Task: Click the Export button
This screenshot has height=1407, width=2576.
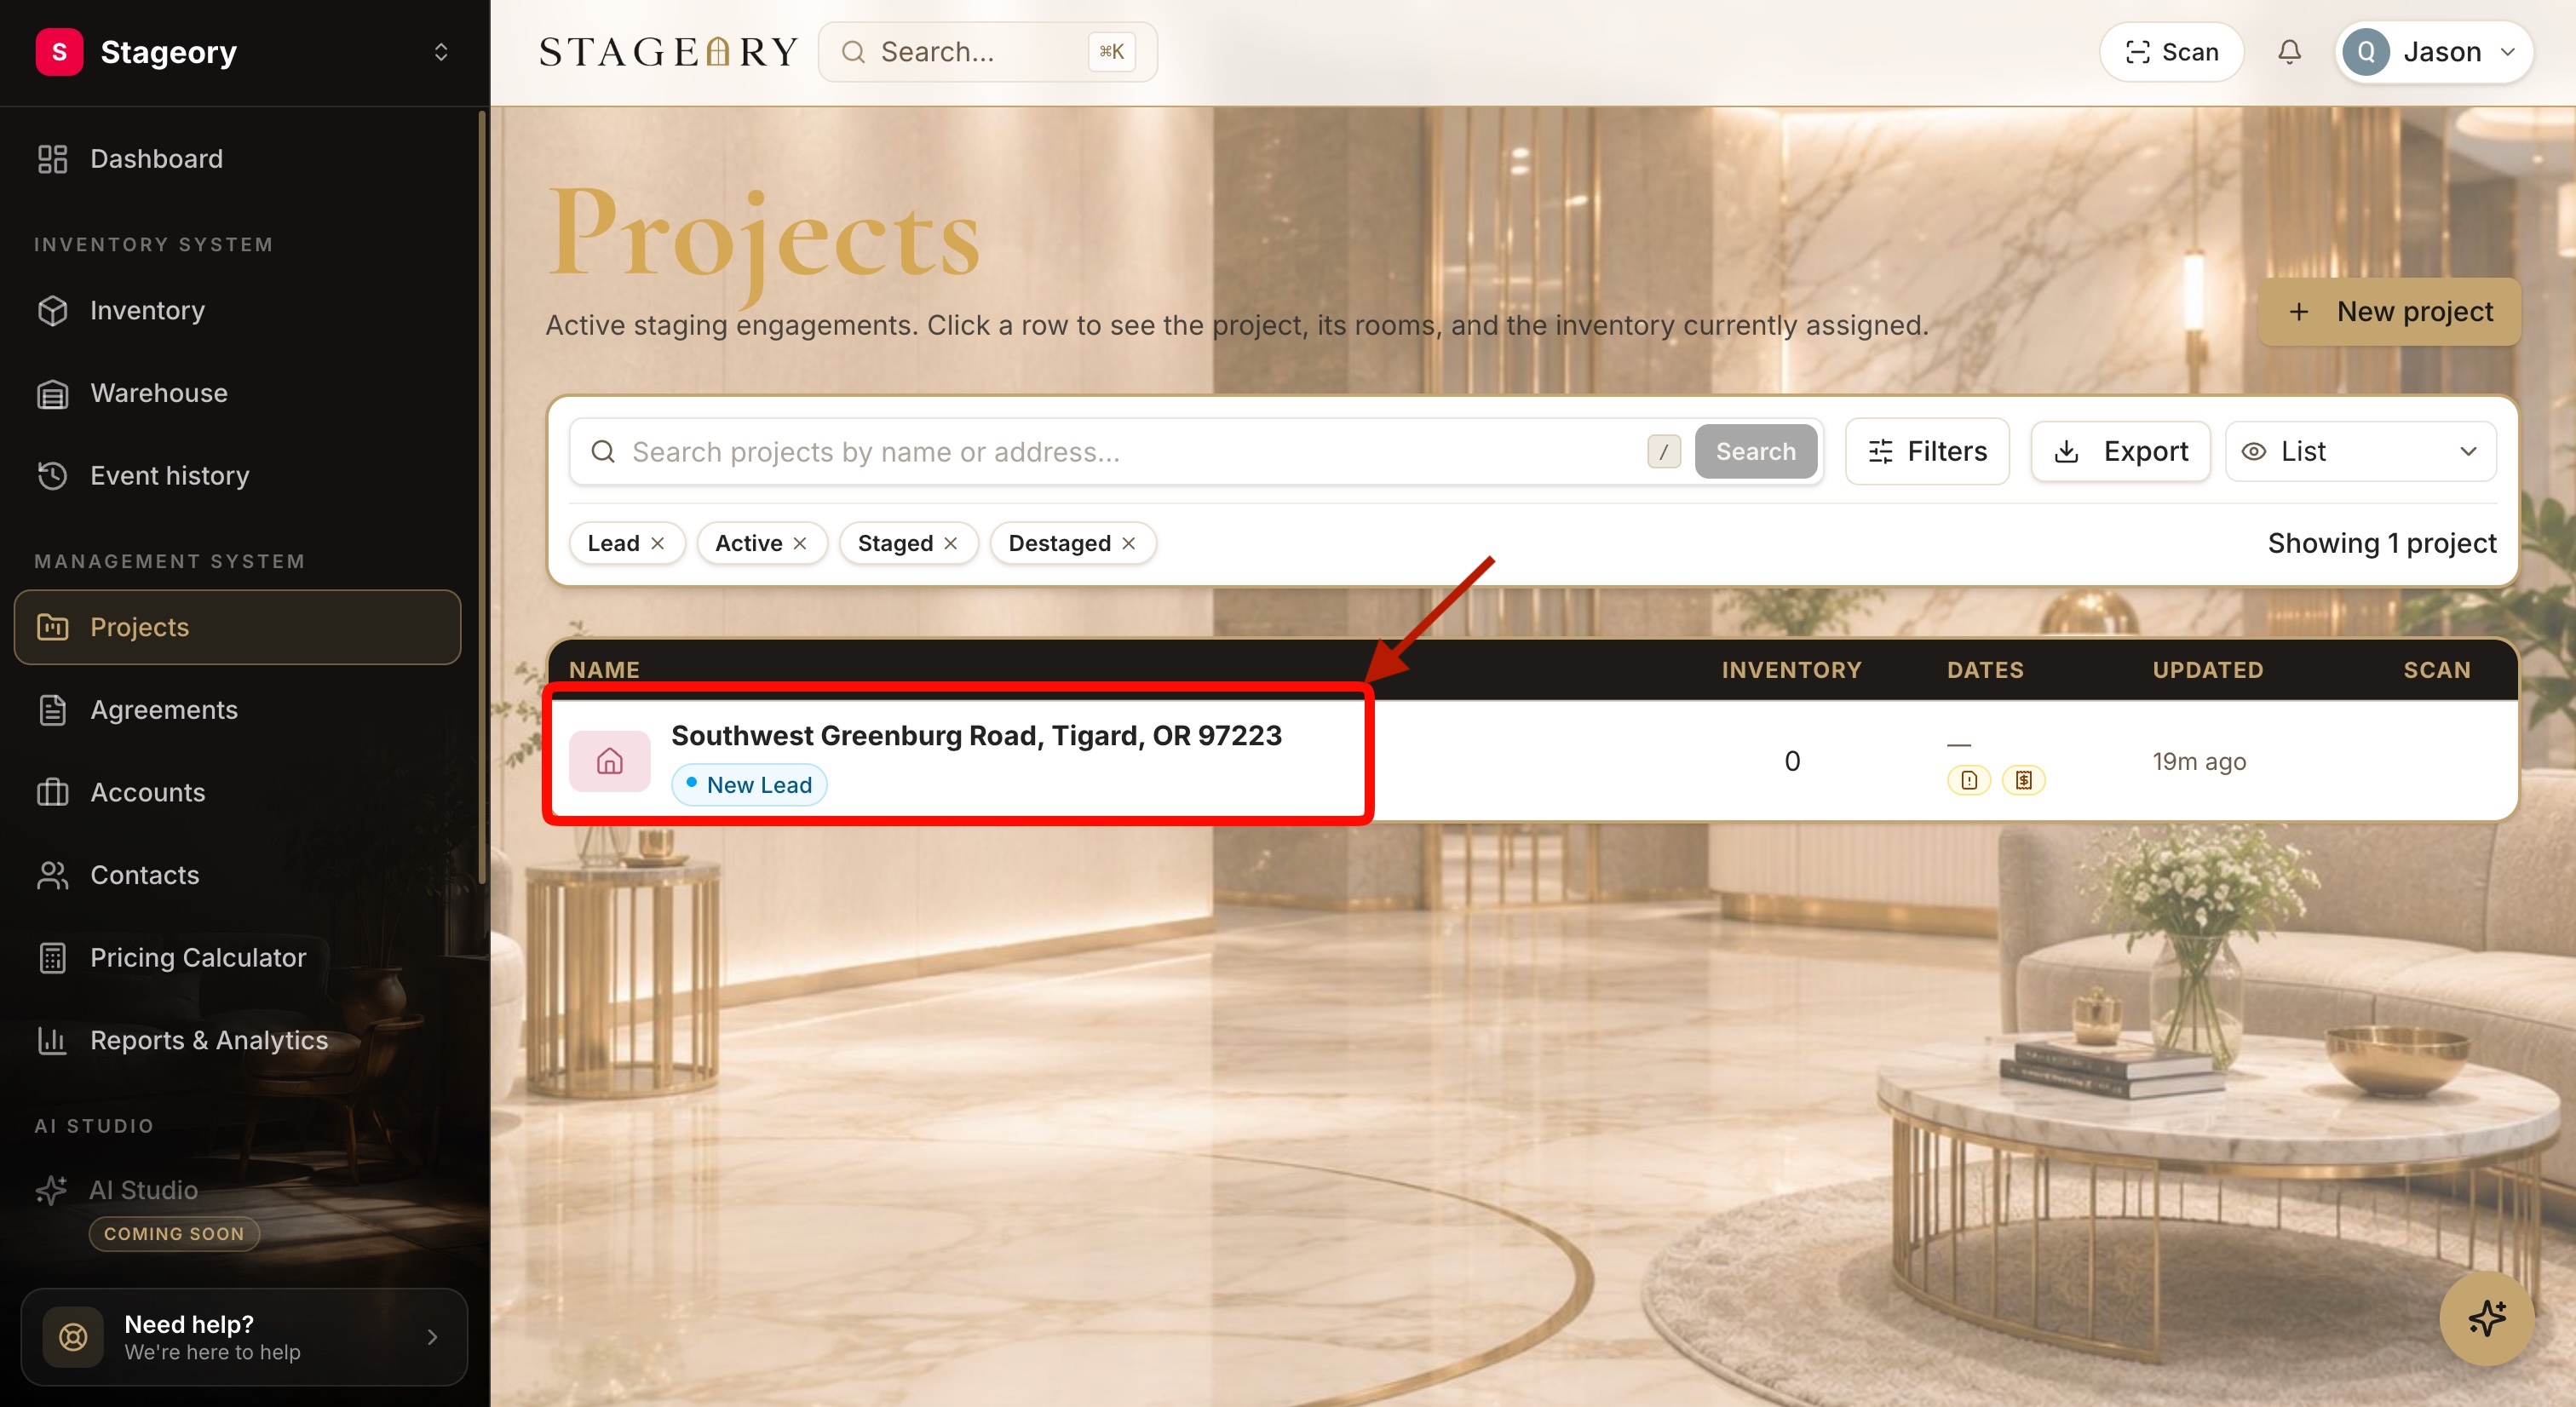Action: [2120, 452]
